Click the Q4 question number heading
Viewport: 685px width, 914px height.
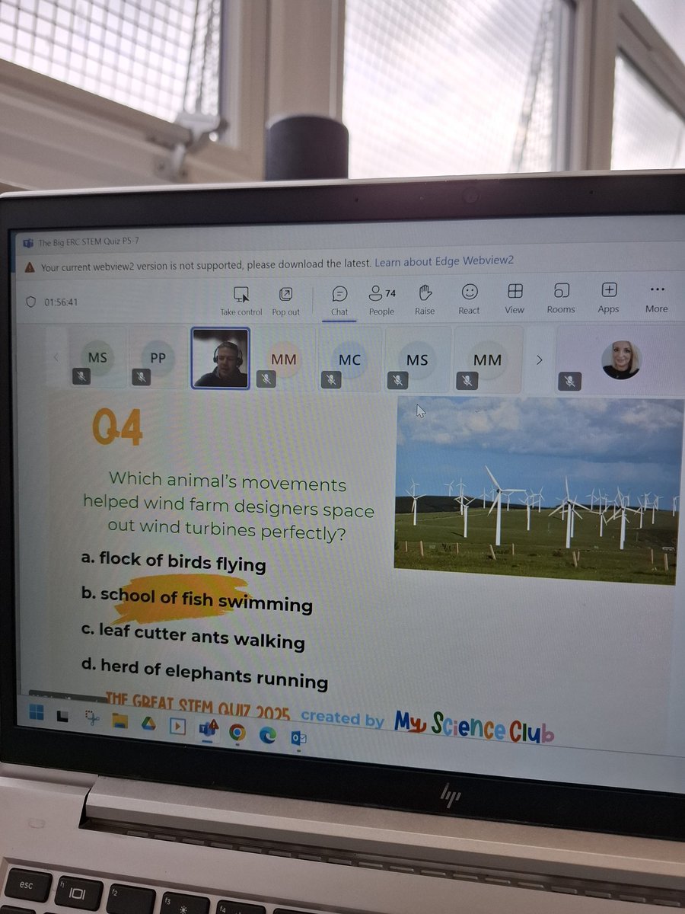click(x=117, y=428)
